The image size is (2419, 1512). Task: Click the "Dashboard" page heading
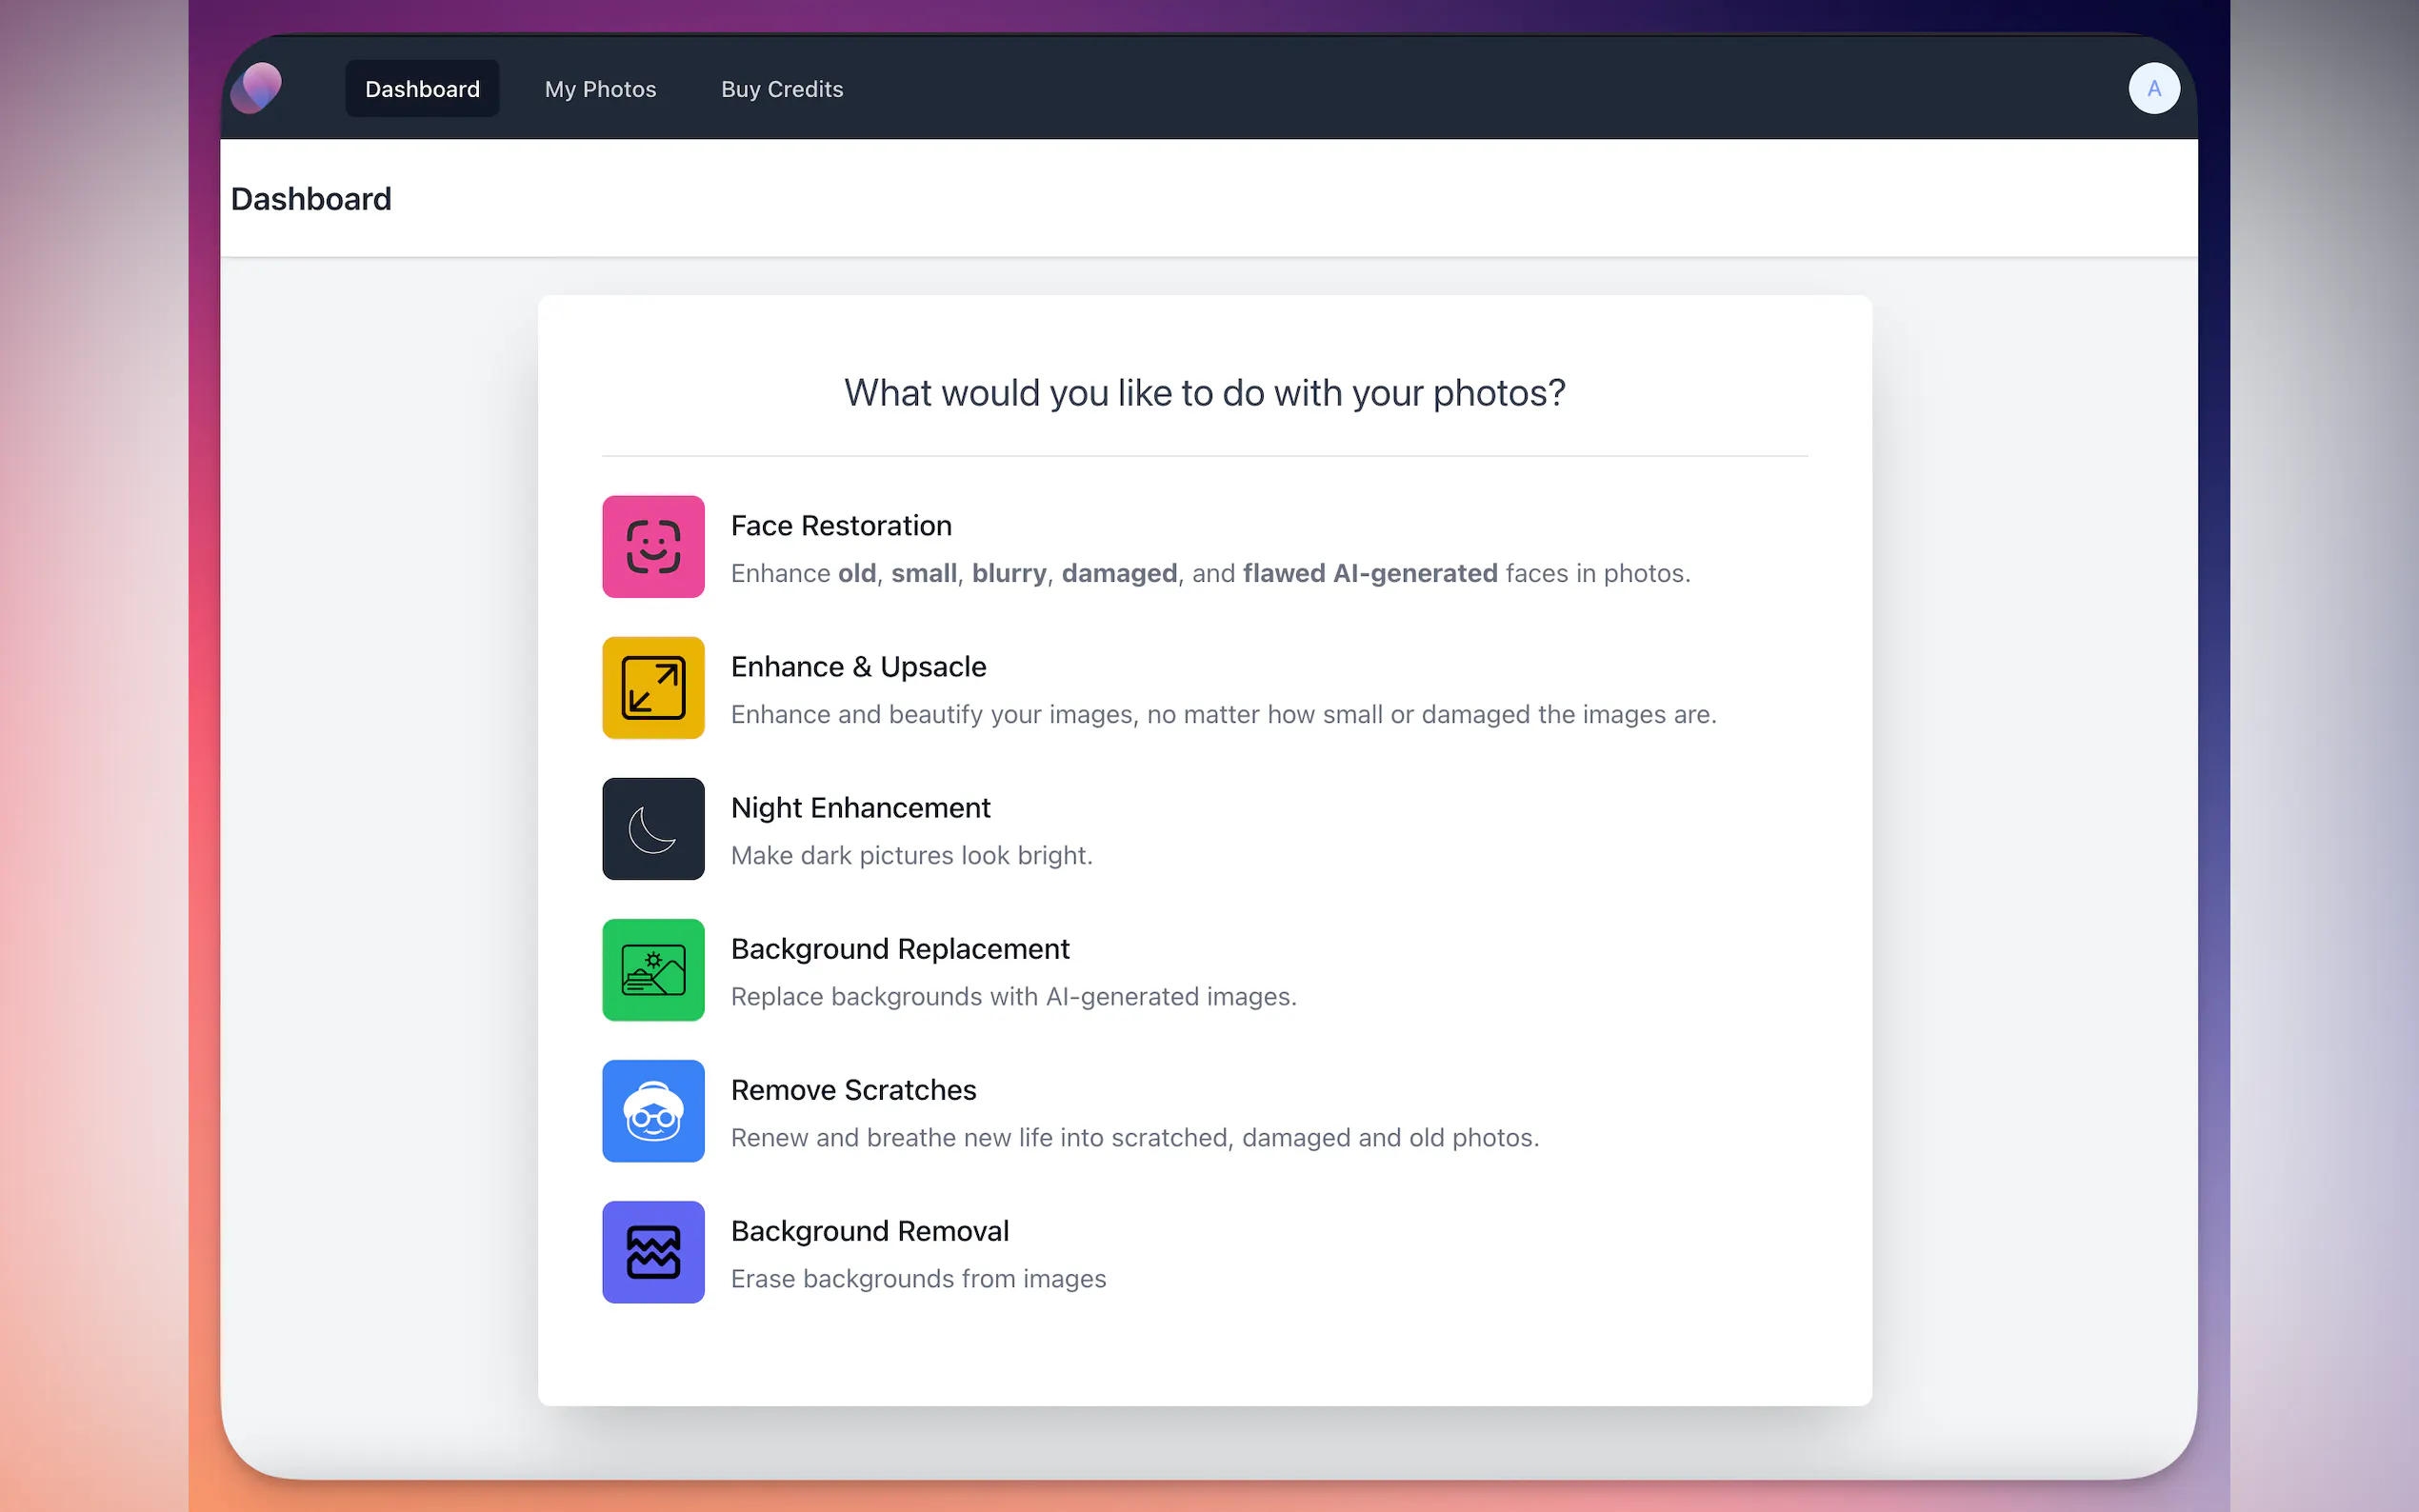(311, 199)
